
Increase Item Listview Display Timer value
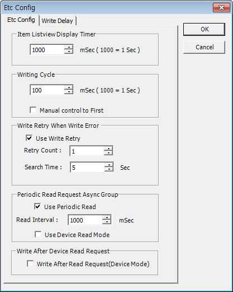point(69,47)
